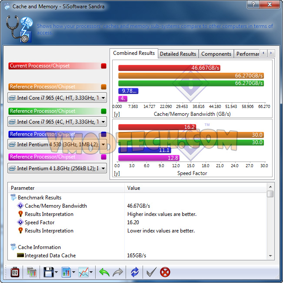Click the grey forward arrow
This screenshot has width=283, height=283.
pos(118,272)
